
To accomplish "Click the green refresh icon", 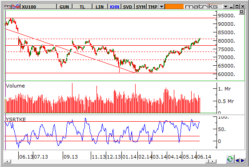I will click(x=230, y=159).
